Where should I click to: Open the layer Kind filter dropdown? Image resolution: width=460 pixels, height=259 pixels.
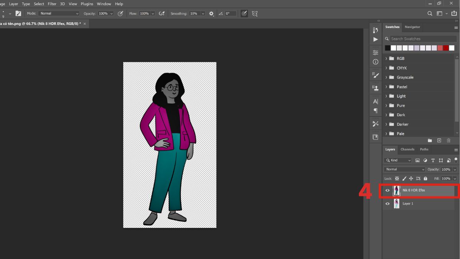[x=398, y=160]
